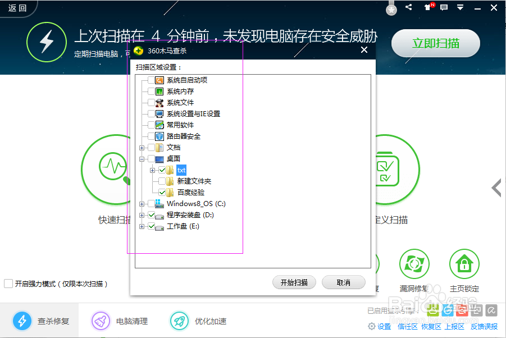Check the 常用软件 checkbox
Image resolution: width=506 pixels, height=338 pixels.
(x=151, y=125)
